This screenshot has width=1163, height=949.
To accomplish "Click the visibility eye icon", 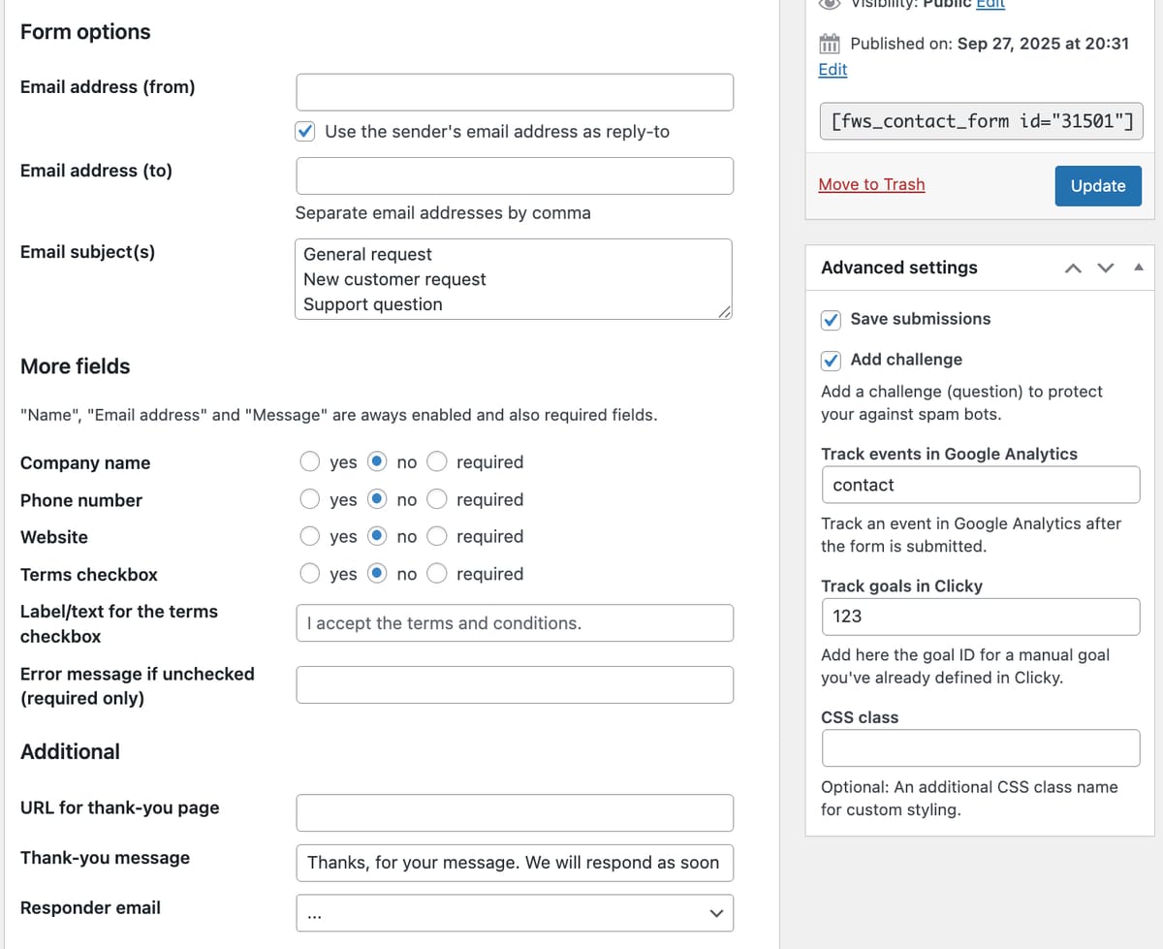I will click(x=830, y=5).
